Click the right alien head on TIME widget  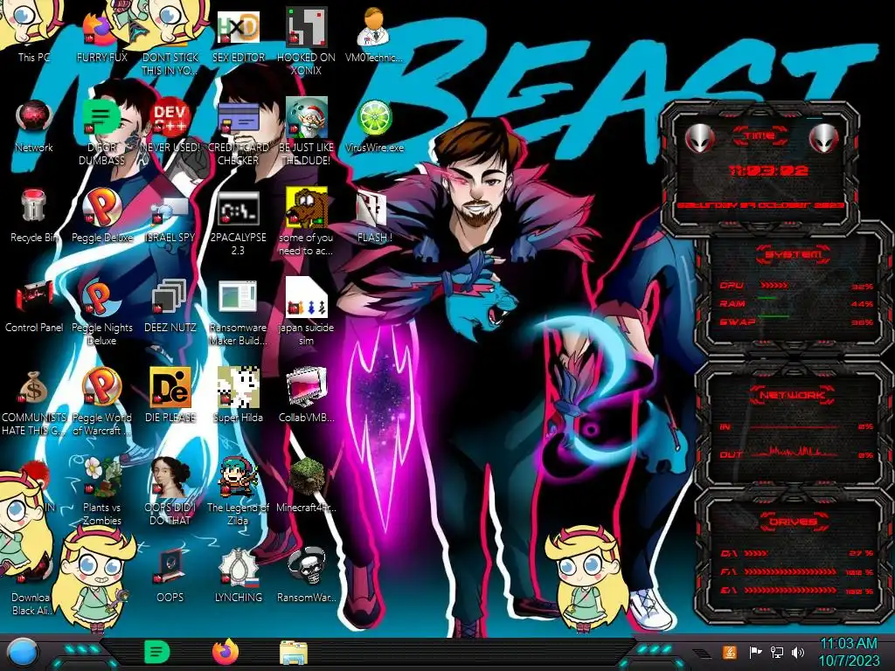point(823,137)
